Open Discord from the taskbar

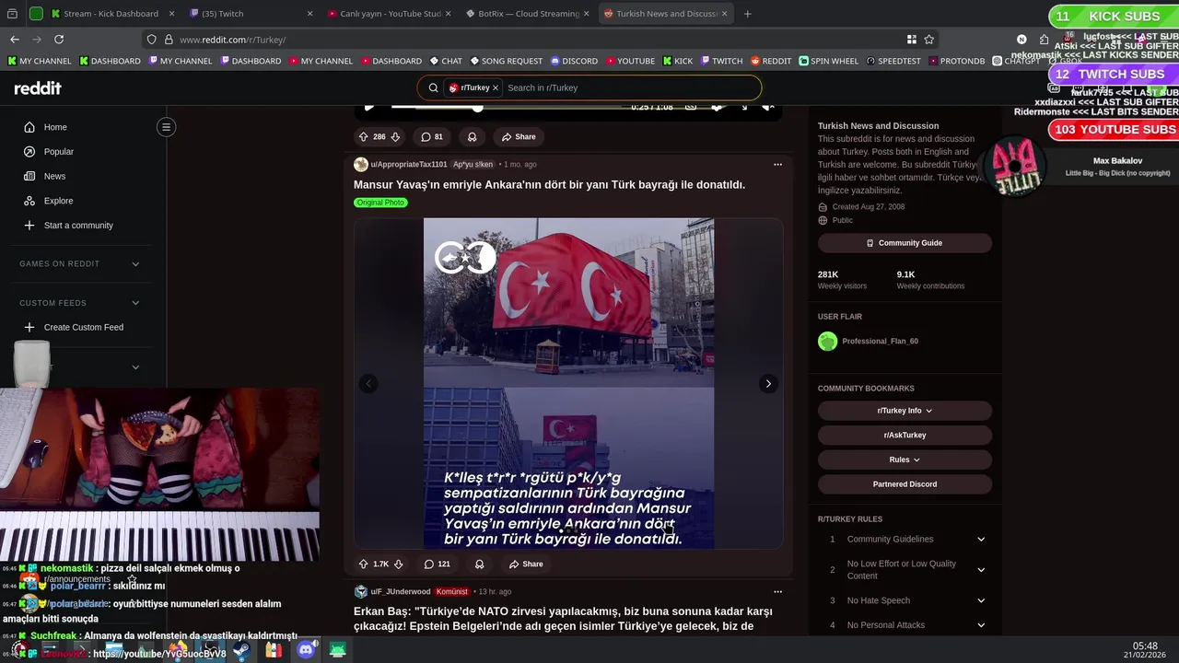coord(306,650)
